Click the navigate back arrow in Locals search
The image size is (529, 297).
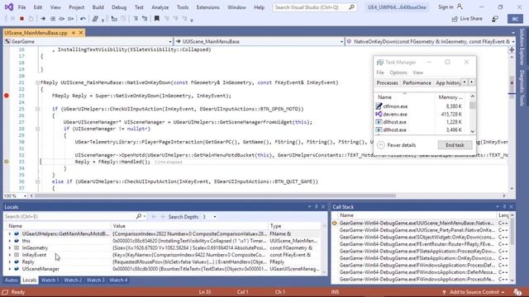pyautogui.click(x=154, y=216)
